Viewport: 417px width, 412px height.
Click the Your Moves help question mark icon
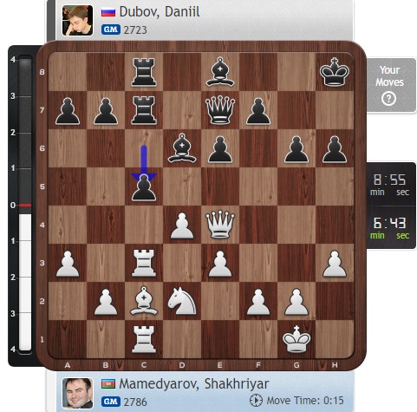388,99
